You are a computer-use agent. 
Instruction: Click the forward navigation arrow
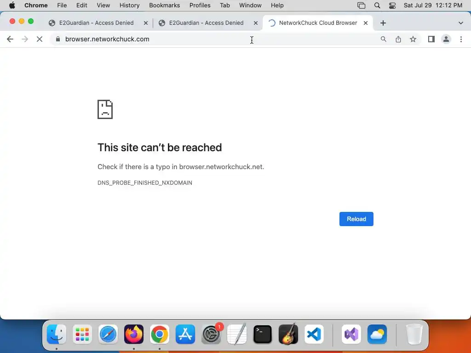point(25,39)
